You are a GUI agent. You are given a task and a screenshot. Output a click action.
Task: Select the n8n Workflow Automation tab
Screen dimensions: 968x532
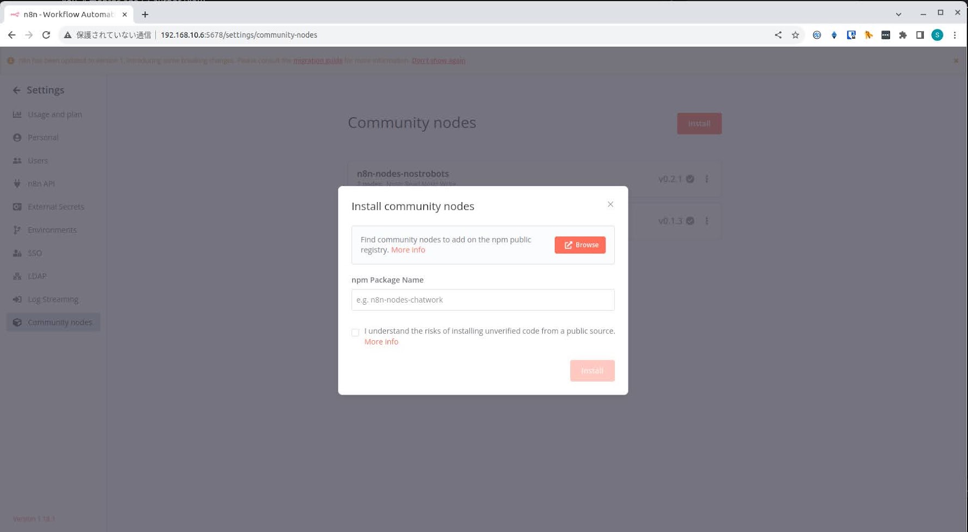[x=68, y=15]
